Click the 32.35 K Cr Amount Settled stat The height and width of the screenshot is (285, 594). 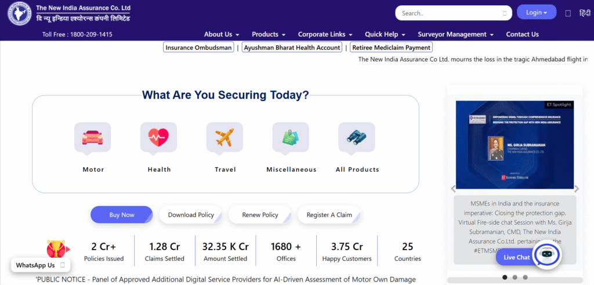click(x=226, y=252)
